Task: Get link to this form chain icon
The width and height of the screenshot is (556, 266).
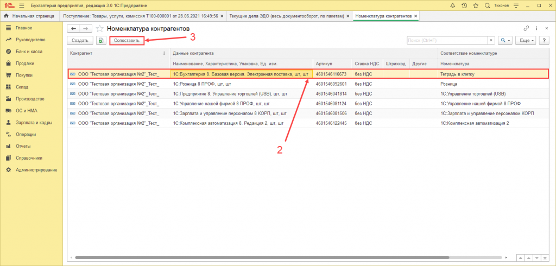Action: pyautogui.click(x=526, y=28)
